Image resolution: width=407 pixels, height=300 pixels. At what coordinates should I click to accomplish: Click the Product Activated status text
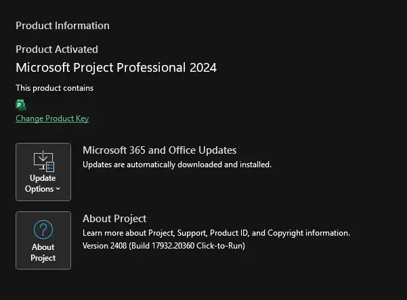[57, 49]
